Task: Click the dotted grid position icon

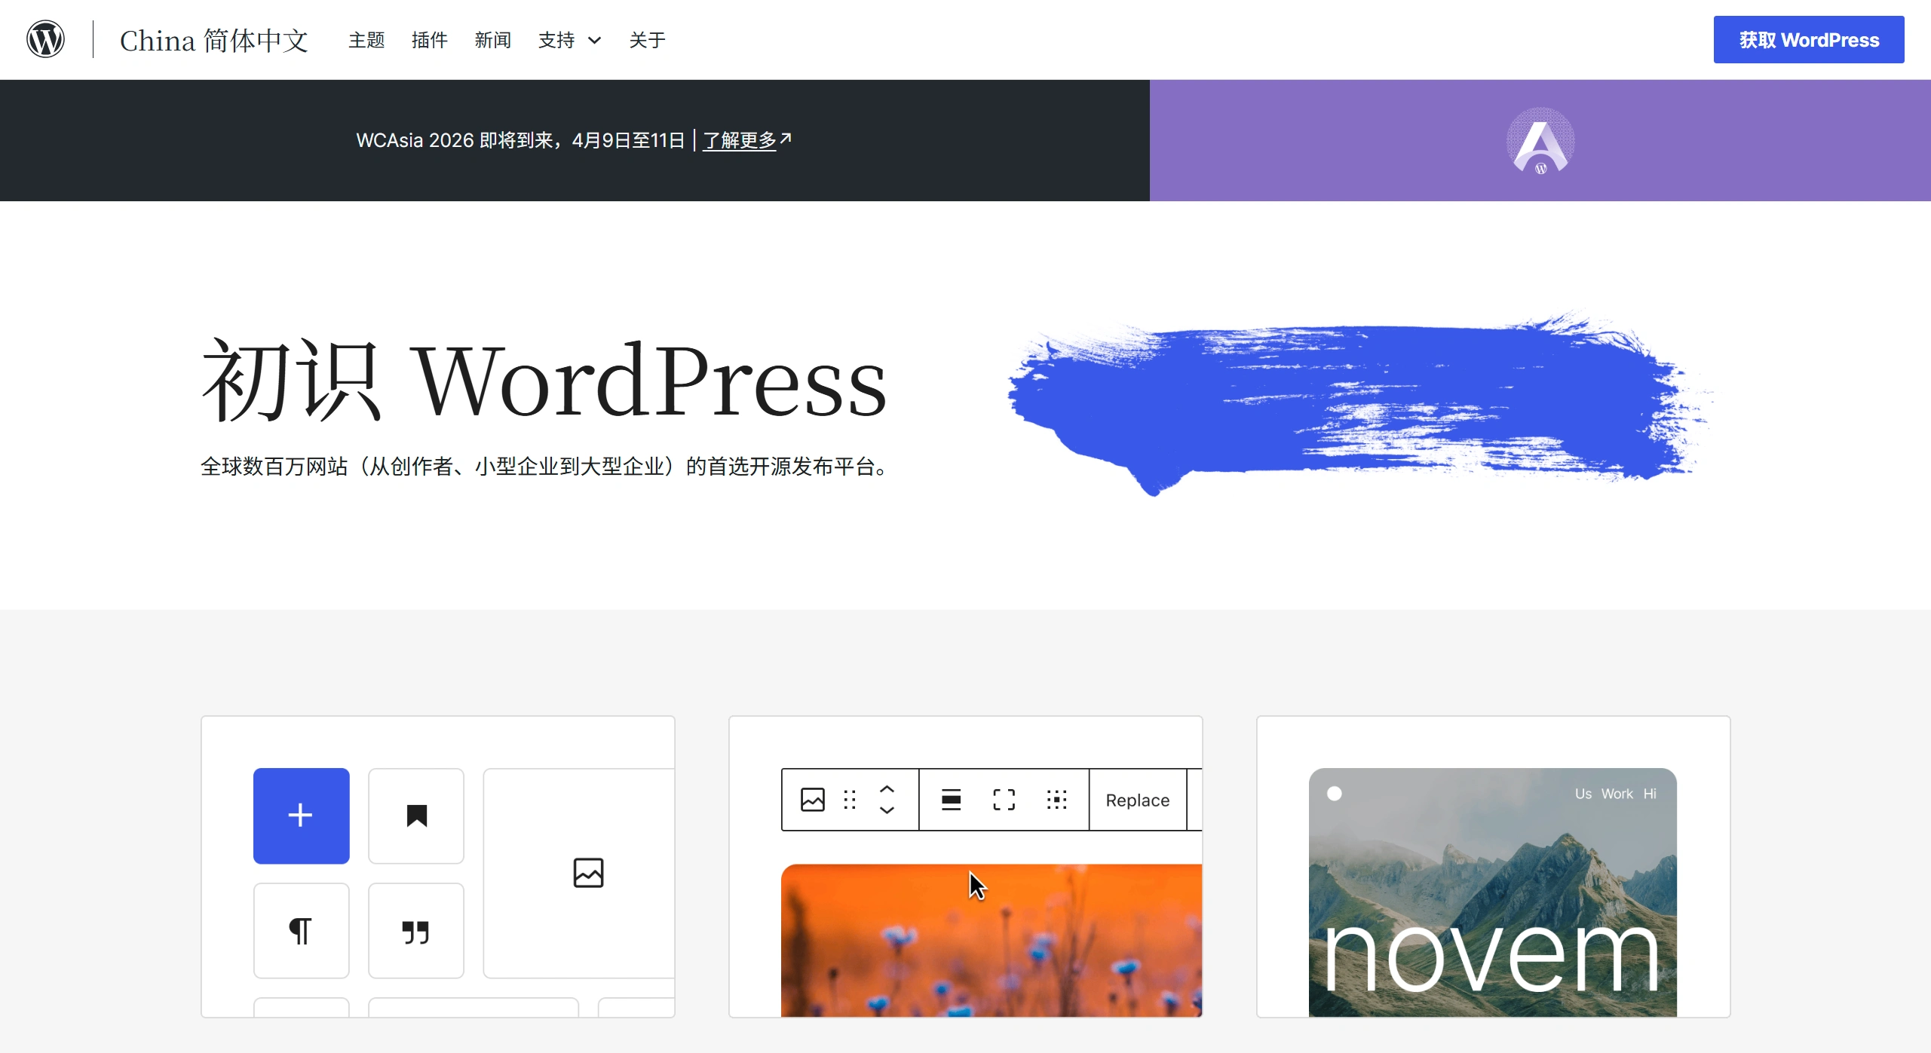Action: click(x=1056, y=800)
